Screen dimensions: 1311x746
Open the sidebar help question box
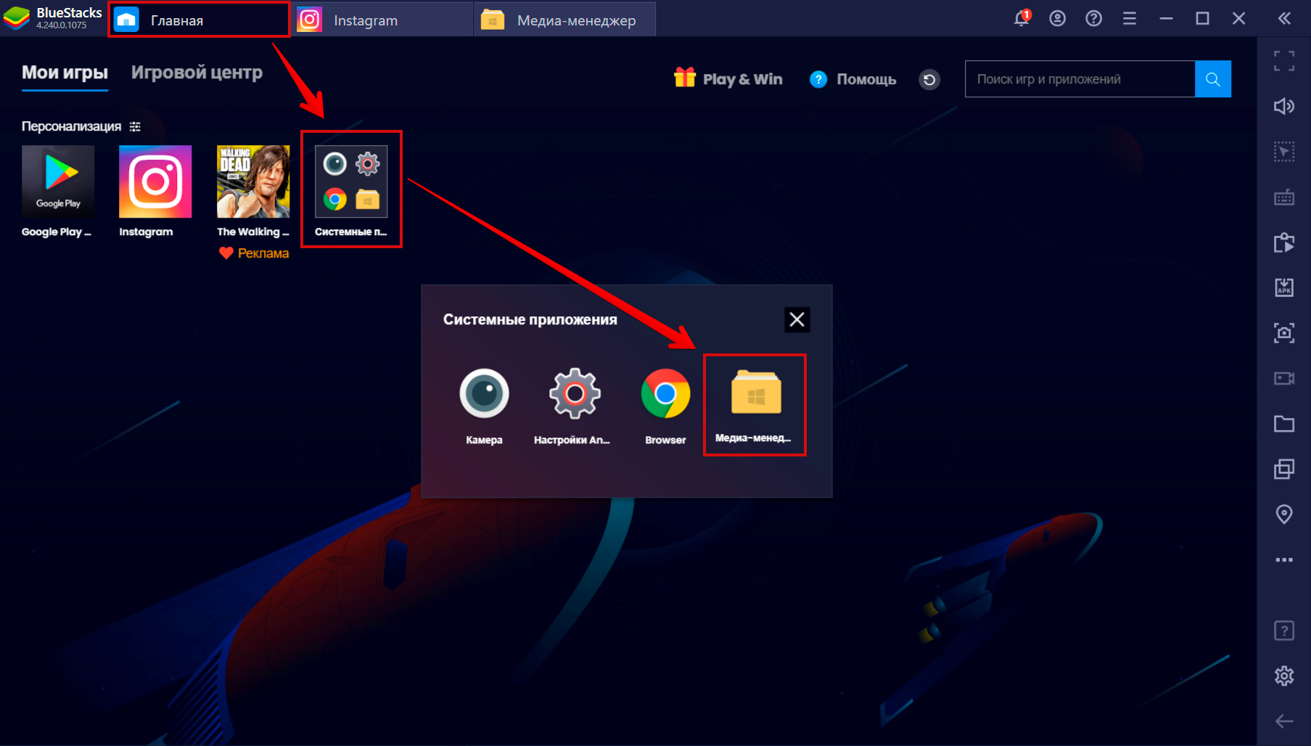[1284, 631]
